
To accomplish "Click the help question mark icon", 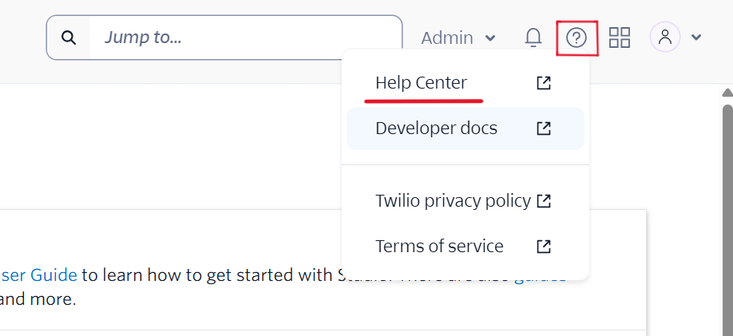I will click(x=576, y=38).
